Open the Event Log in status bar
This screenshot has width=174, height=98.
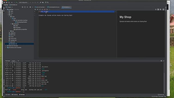pyautogui.click(x=161, y=94)
